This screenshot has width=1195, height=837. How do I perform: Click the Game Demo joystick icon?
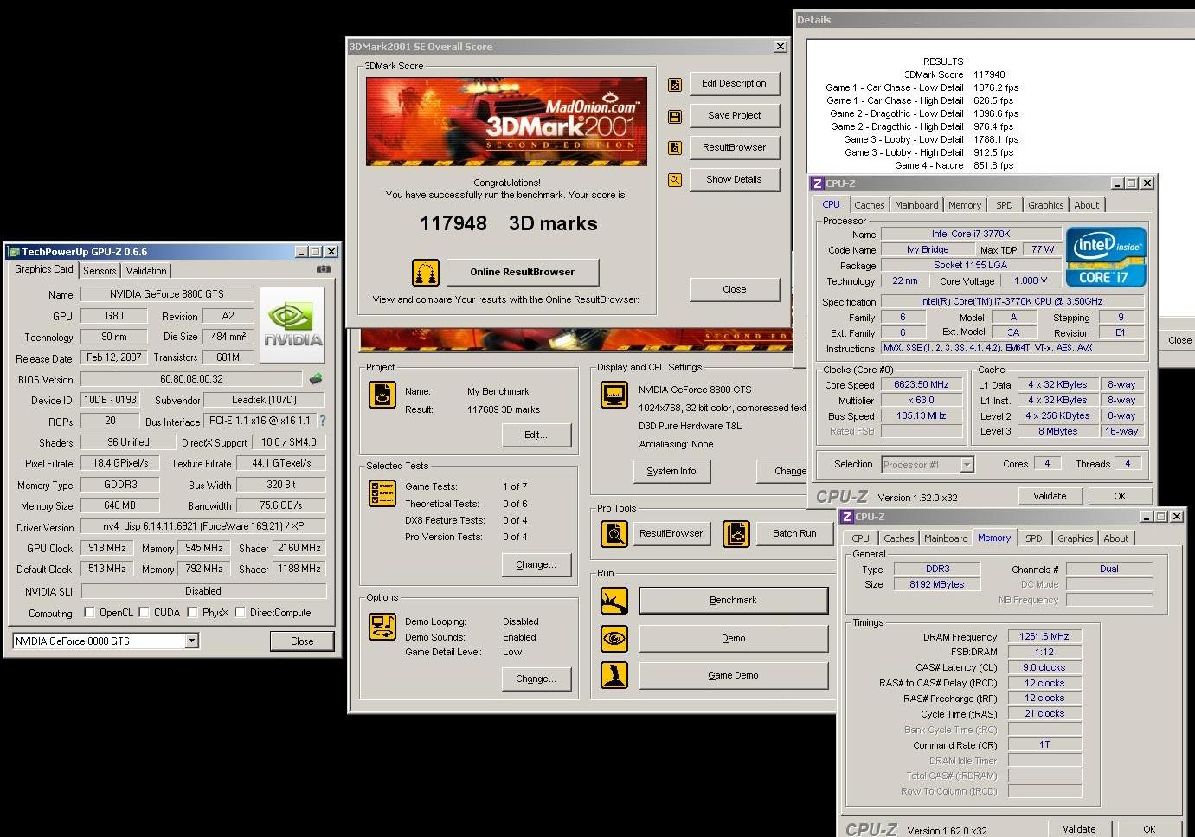click(614, 675)
